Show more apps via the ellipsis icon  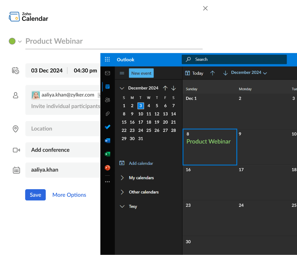pos(107,181)
